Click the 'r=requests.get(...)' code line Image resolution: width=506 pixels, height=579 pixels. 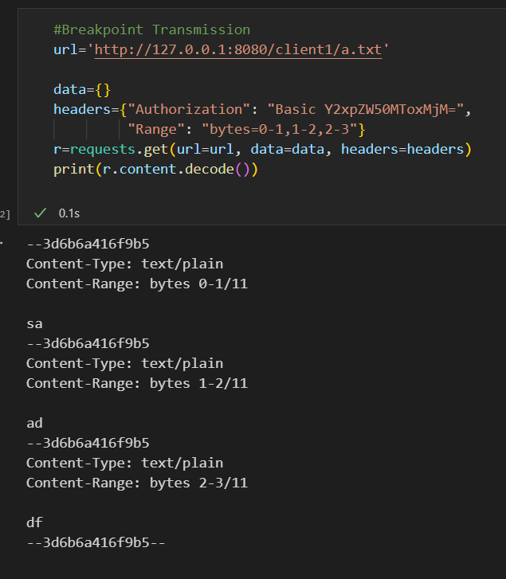pos(263,149)
